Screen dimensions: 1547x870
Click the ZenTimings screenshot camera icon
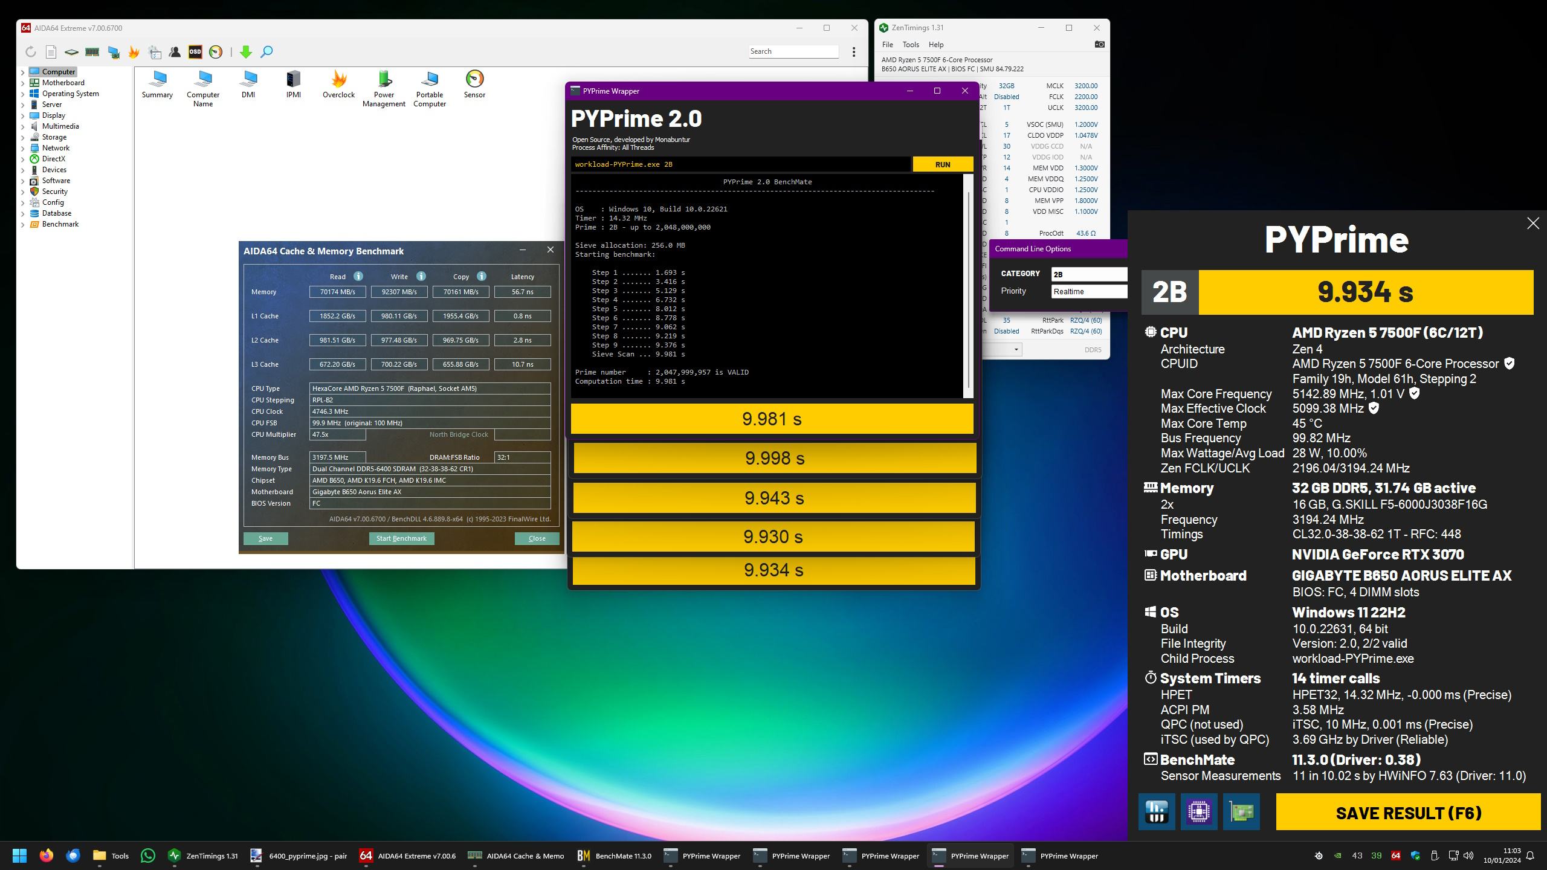coord(1099,44)
